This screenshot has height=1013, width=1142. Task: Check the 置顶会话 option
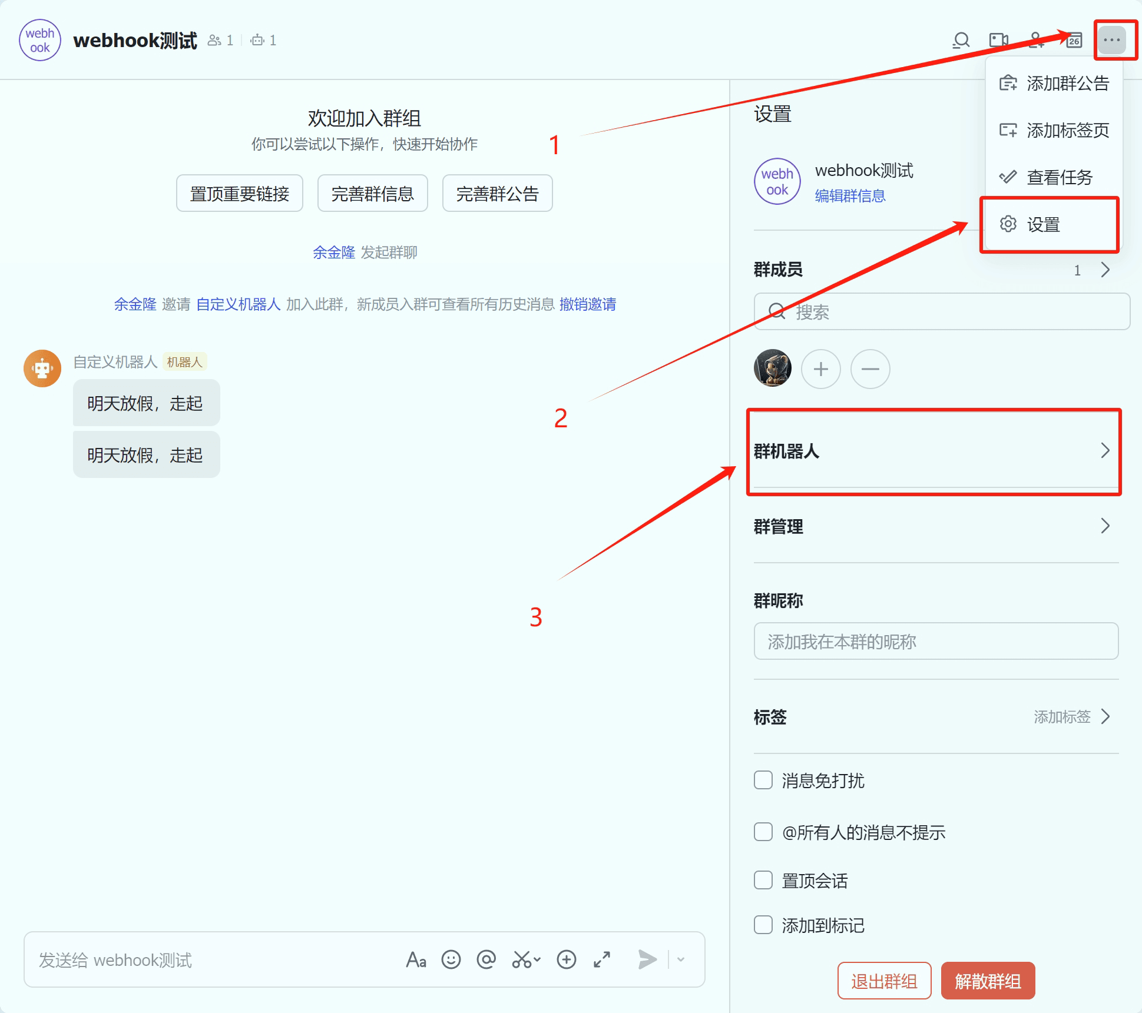point(763,881)
